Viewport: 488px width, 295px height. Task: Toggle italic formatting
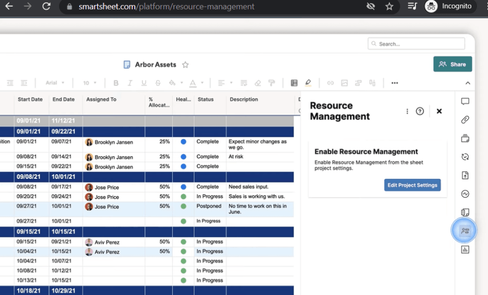coord(130,83)
